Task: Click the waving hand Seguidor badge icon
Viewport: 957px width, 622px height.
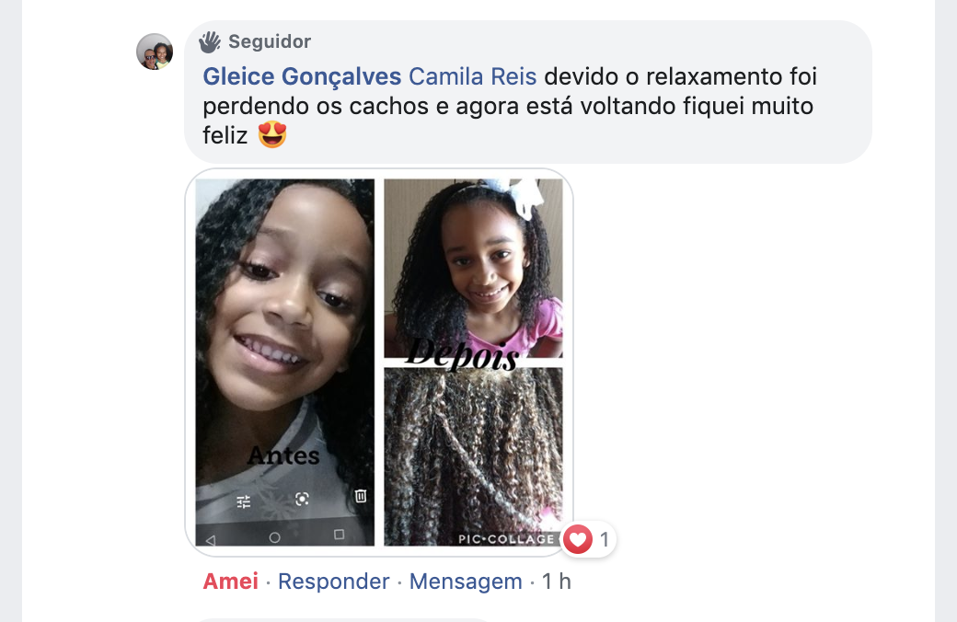Action: 210,41
